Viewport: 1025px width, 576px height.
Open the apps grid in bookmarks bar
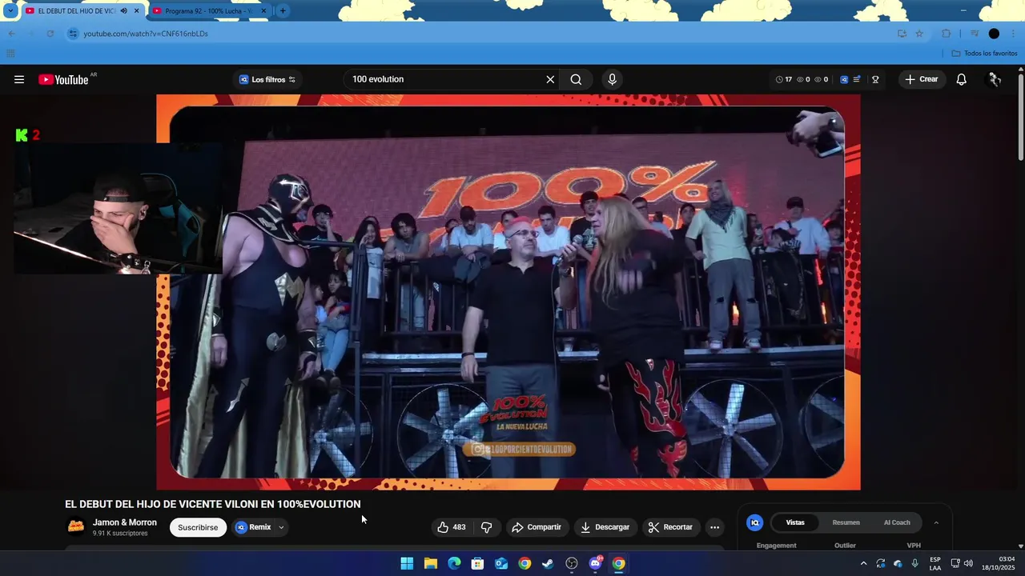[10, 54]
